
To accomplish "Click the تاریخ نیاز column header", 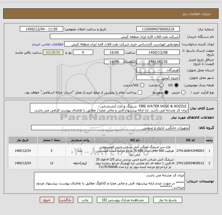I will click(x=23, y=140).
